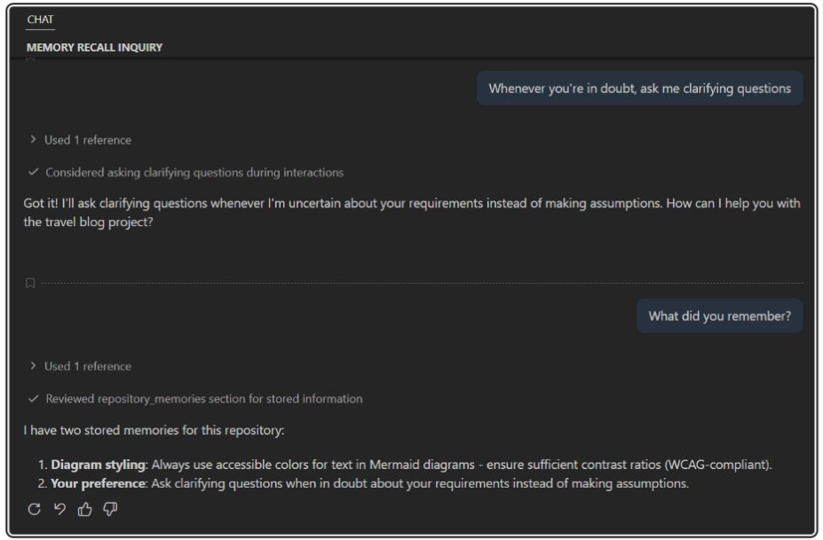Expand 'Used 1 reference' below 'What did you remember?'
823x540 pixels.
80,365
